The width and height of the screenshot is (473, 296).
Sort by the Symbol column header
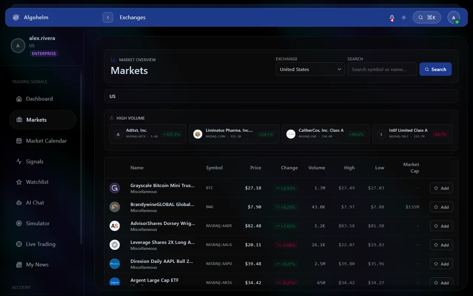pyautogui.click(x=214, y=168)
